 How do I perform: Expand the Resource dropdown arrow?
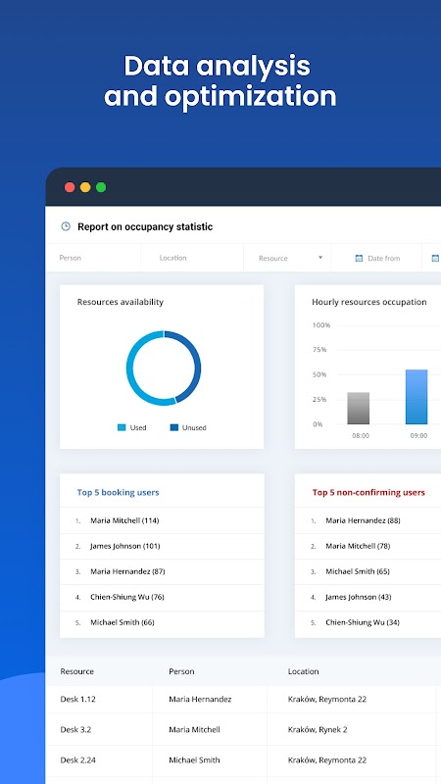(x=320, y=258)
